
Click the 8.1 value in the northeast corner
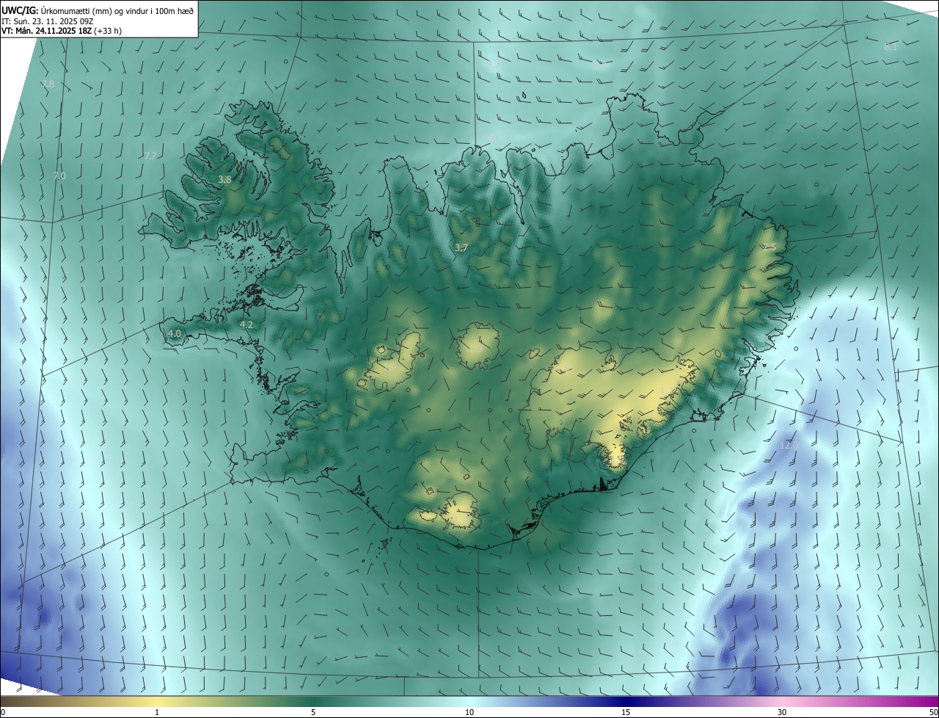coord(890,47)
